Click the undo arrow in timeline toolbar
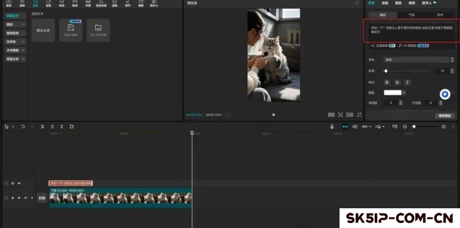Image resolution: width=460 pixels, height=228 pixels. pos(23,127)
